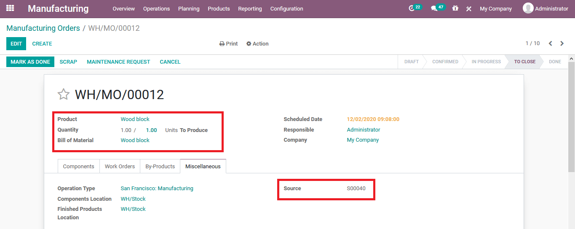Viewport: 575px width, 229px height.
Task: Click the To Close status stage
Action: 524,62
